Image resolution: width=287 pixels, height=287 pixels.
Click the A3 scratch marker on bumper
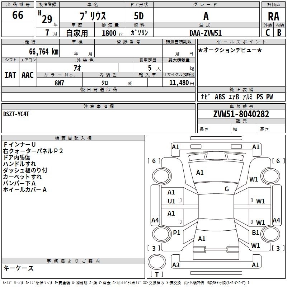coord(176,265)
